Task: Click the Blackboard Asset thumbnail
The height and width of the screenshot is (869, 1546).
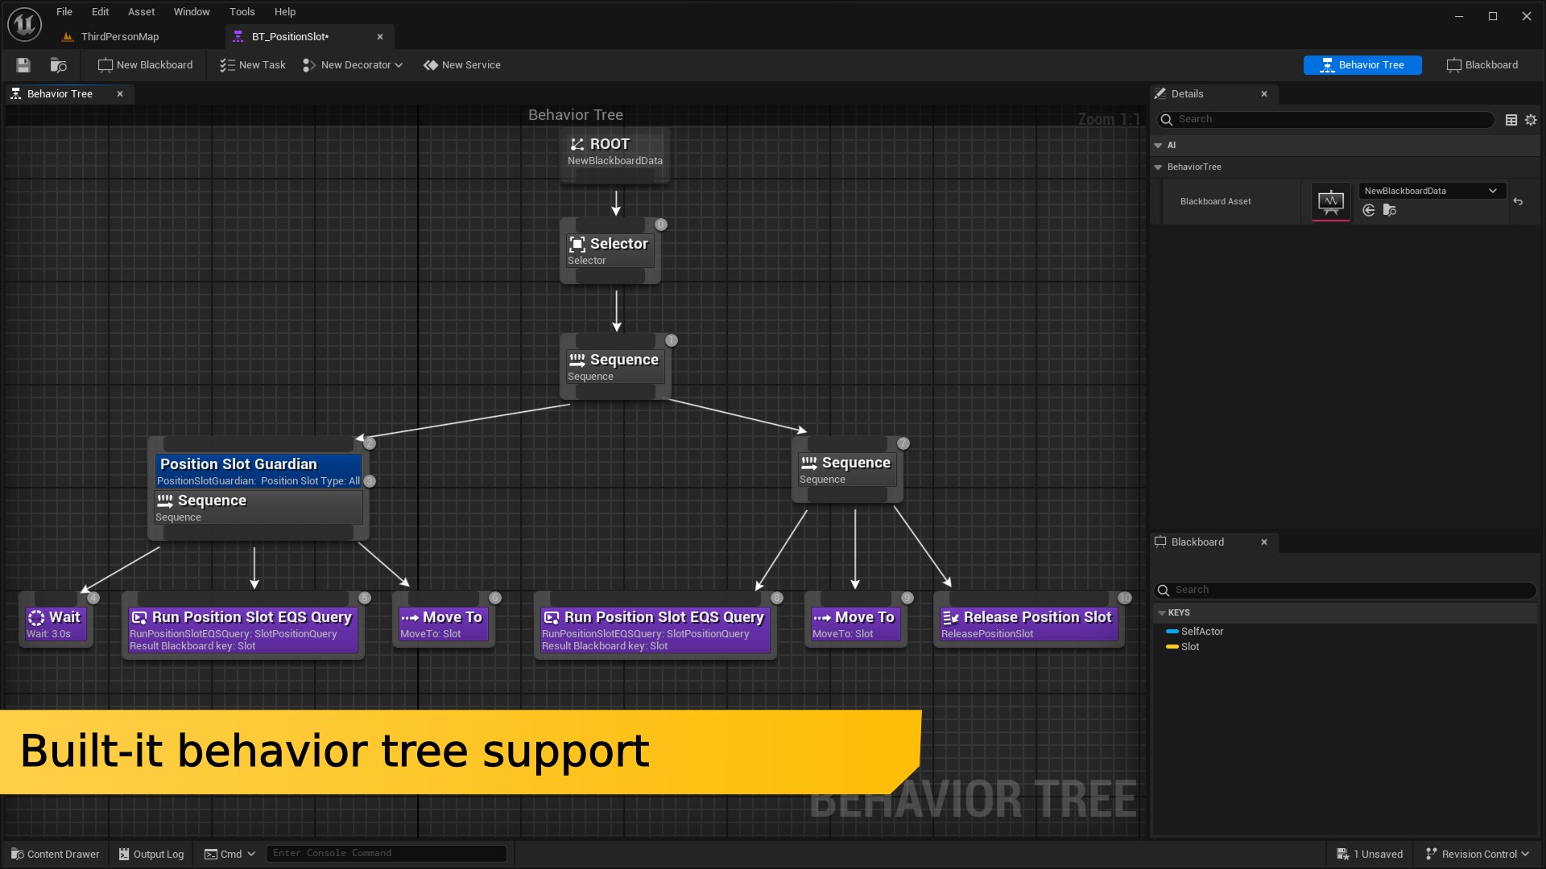Action: 1331,201
